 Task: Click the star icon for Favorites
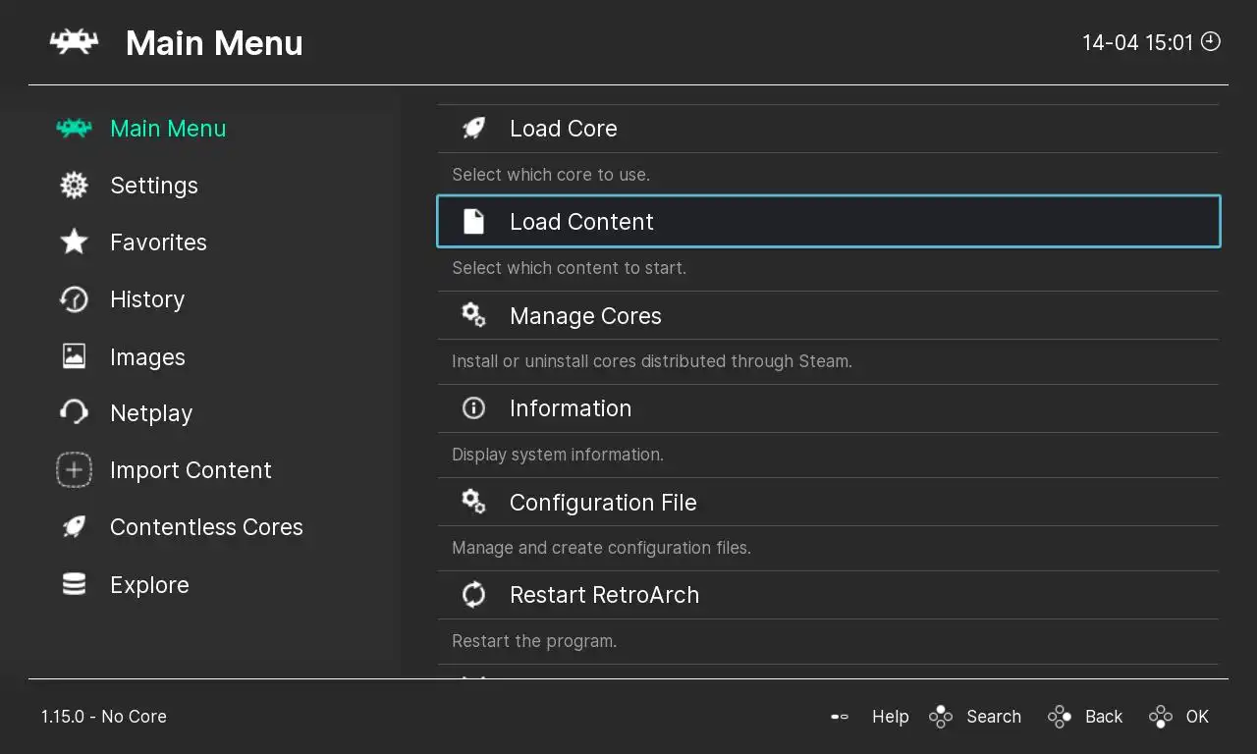[74, 242]
